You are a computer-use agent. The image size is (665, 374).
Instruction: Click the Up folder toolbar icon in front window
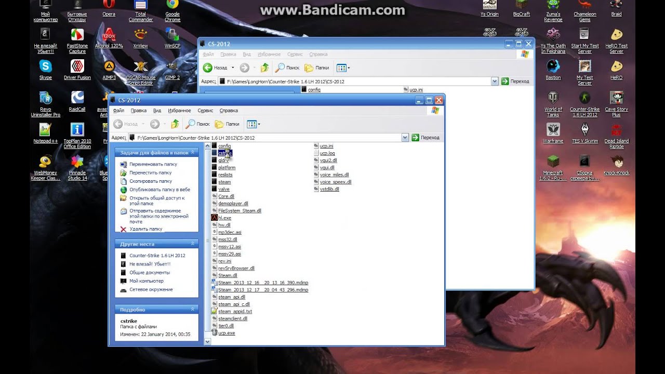(x=175, y=124)
